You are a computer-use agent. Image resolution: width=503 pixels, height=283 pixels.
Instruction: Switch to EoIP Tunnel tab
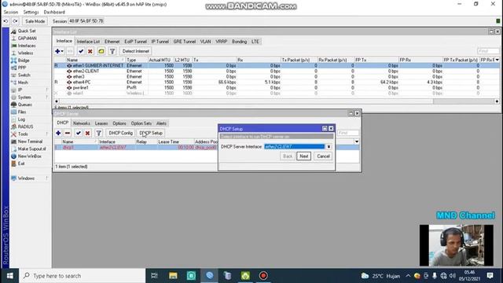tap(135, 42)
